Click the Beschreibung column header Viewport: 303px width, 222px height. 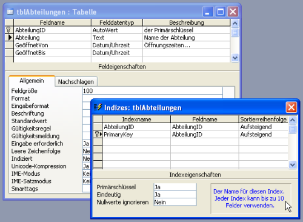[x=187, y=22]
